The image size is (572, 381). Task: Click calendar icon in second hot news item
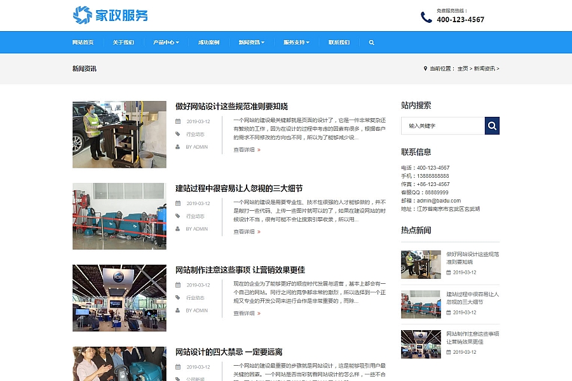coord(449,313)
